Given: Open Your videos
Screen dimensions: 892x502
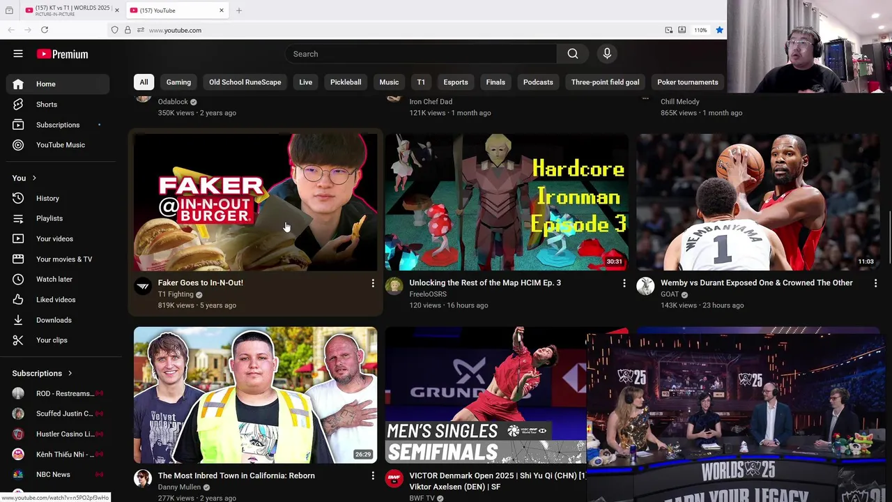Looking at the screenshot, I should pos(59,239).
